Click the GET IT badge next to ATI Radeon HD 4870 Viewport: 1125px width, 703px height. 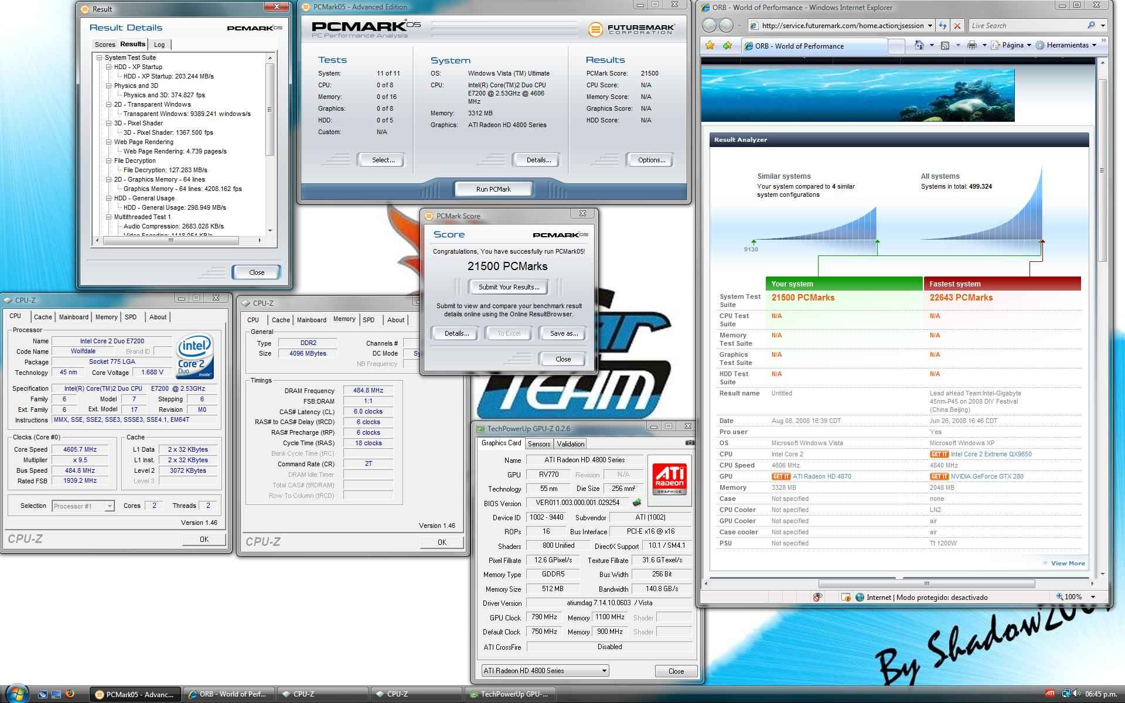coord(780,476)
